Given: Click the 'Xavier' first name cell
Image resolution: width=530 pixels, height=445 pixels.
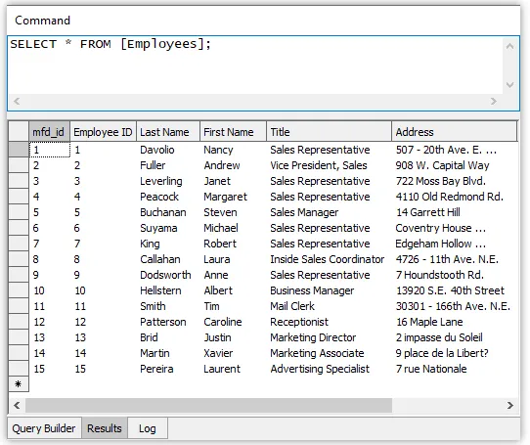Looking at the screenshot, I should point(234,353).
